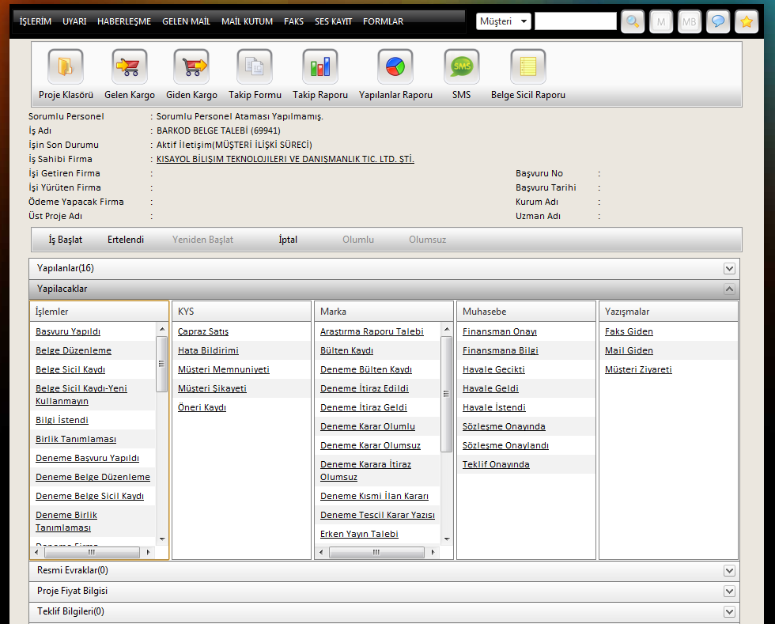Click the star favorites button

(746, 21)
